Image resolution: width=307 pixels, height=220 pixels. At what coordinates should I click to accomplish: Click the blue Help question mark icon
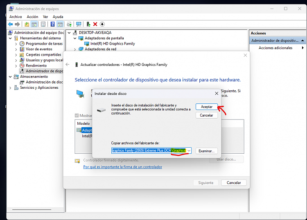(x=52, y=24)
